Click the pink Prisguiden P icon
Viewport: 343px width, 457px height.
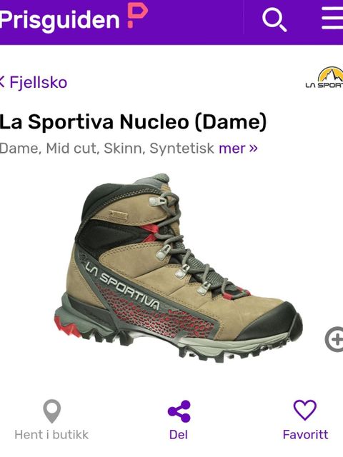point(137,15)
